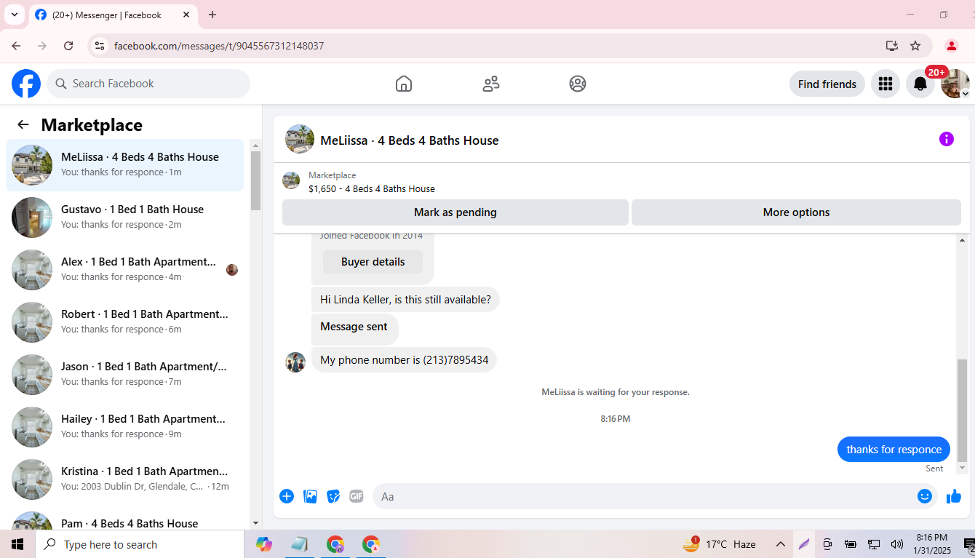Select the Messenger | Facebook browser tab
The width and height of the screenshot is (975, 558).
pyautogui.click(x=113, y=15)
